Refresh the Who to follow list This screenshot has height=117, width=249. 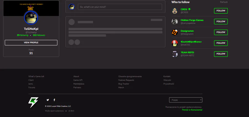click(224, 2)
